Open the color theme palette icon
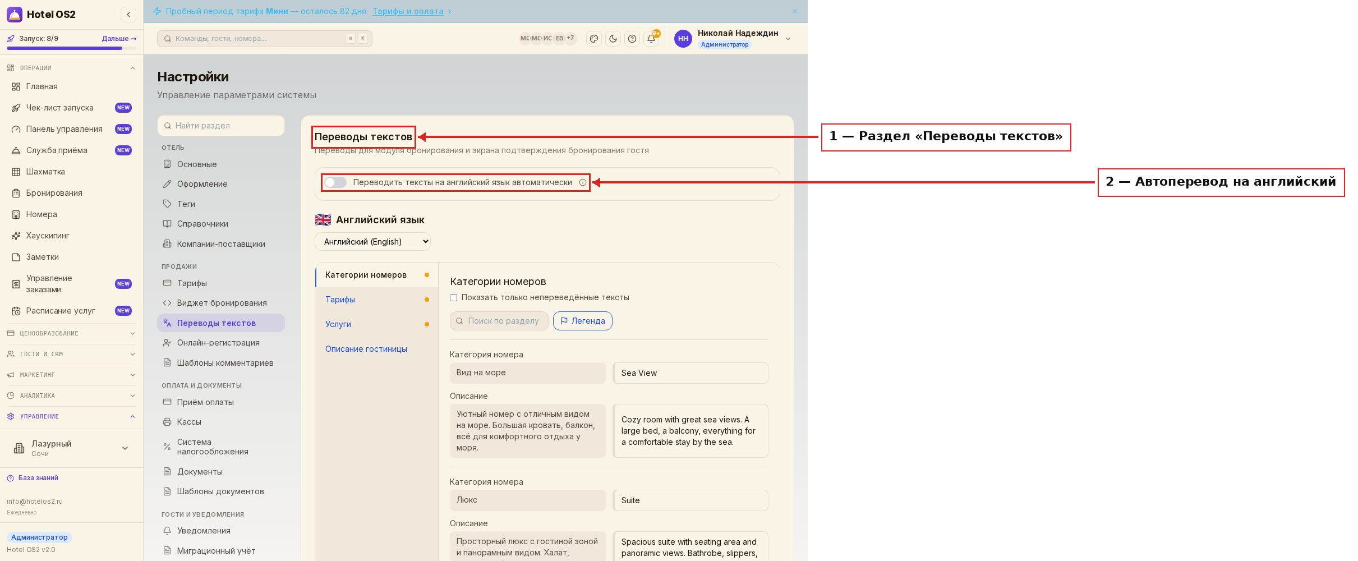Image resolution: width=1358 pixels, height=561 pixels. tap(594, 39)
